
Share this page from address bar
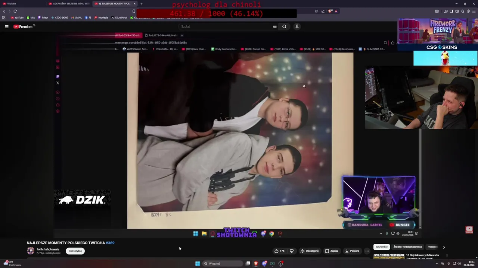(323, 11)
